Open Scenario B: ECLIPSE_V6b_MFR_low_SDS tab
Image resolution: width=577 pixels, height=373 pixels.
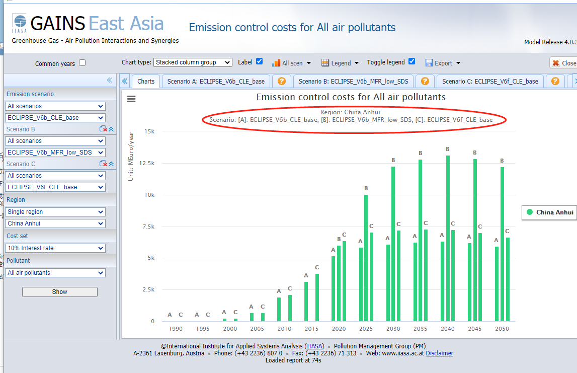[x=353, y=82]
